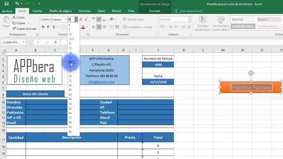The image size is (283, 159).
Task: Decrease the indent
Action: (x=112, y=27)
